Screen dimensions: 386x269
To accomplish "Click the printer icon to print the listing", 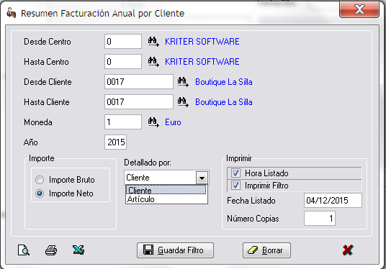I will point(51,250).
